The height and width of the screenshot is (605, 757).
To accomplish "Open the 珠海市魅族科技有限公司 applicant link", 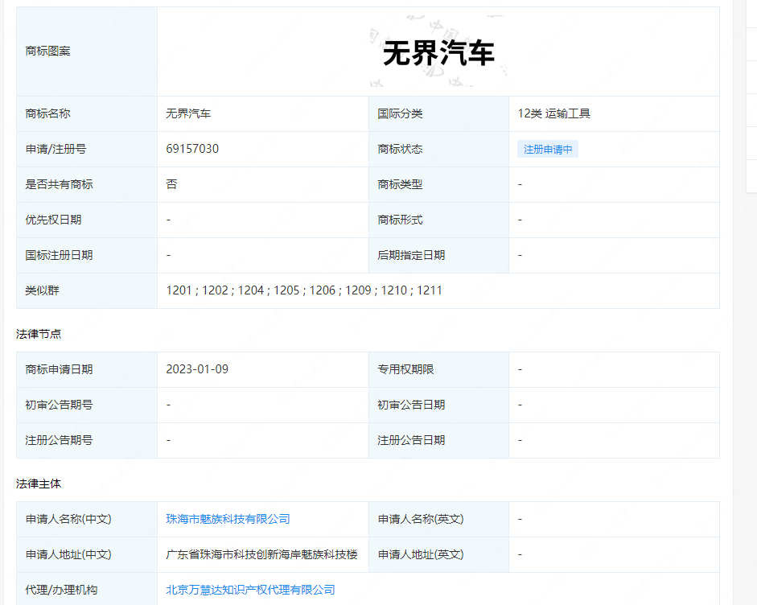I will pos(226,519).
